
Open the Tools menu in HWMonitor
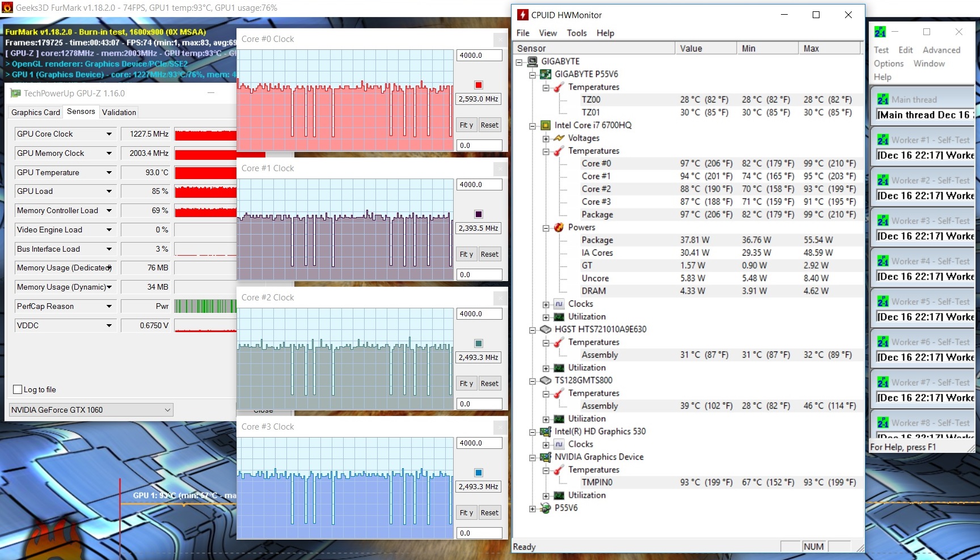(x=577, y=33)
